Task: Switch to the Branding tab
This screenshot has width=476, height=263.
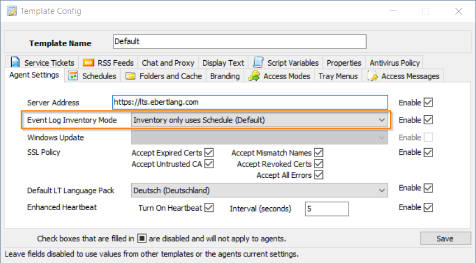Action: tap(225, 76)
